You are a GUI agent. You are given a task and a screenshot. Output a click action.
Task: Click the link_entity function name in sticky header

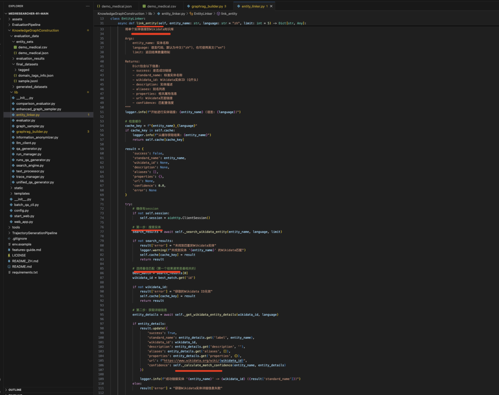(x=147, y=23)
